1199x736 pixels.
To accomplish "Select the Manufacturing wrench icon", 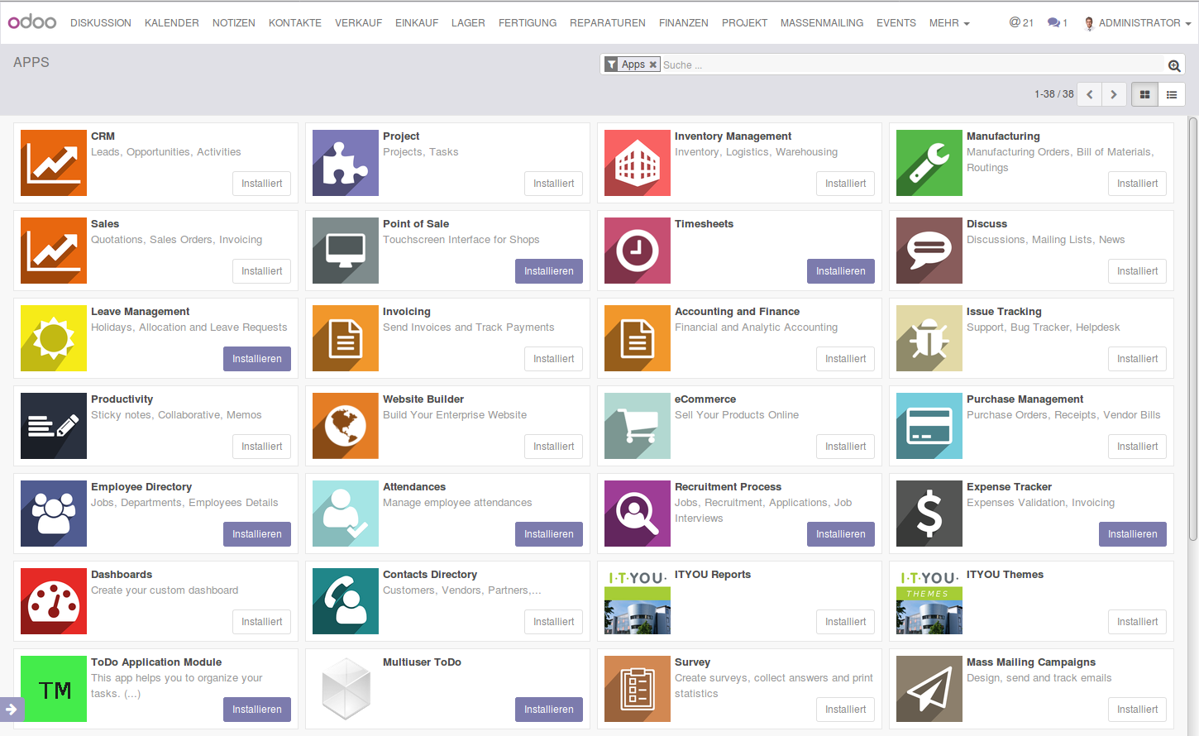I will point(929,163).
